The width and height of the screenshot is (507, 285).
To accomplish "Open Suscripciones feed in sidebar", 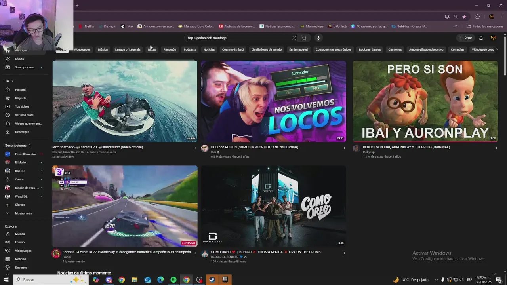I will click(24, 67).
